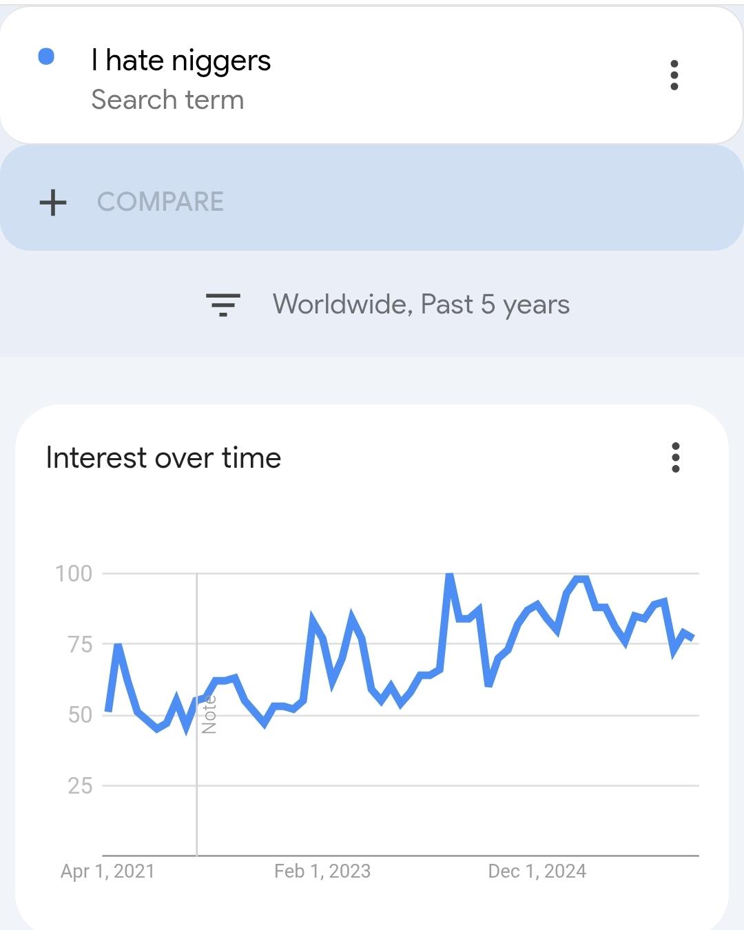Click the vertical Note marker on the chart

point(209,714)
